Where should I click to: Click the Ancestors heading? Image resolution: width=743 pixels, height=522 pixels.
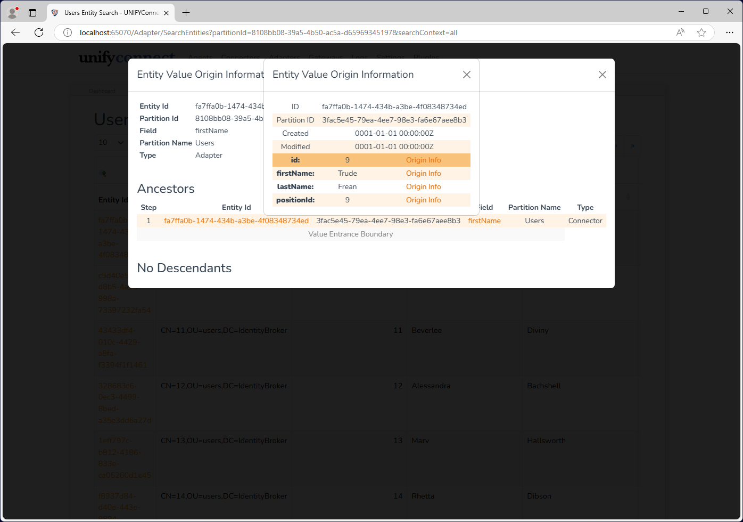pyautogui.click(x=166, y=189)
